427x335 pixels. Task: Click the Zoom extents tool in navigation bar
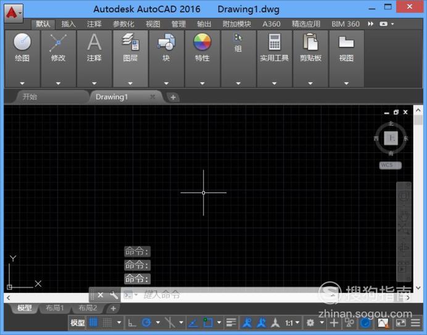pos(404,229)
